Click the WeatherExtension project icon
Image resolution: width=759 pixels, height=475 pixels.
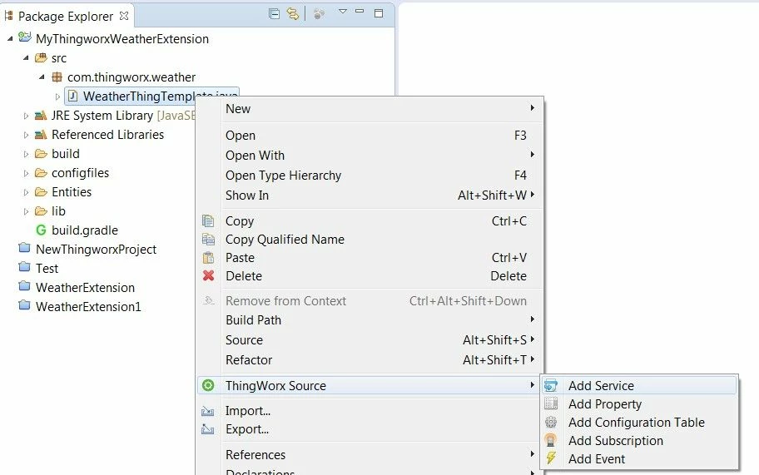pos(24,286)
